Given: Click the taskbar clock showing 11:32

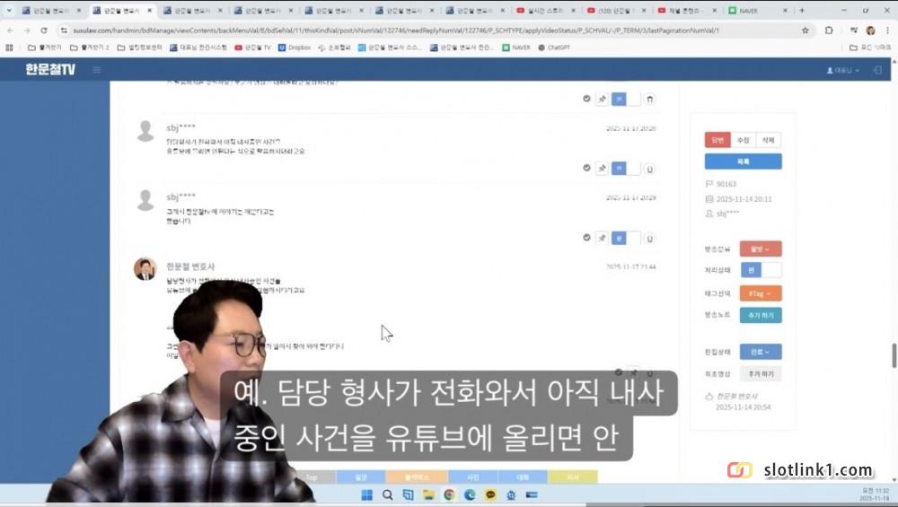Looking at the screenshot, I should 875,494.
